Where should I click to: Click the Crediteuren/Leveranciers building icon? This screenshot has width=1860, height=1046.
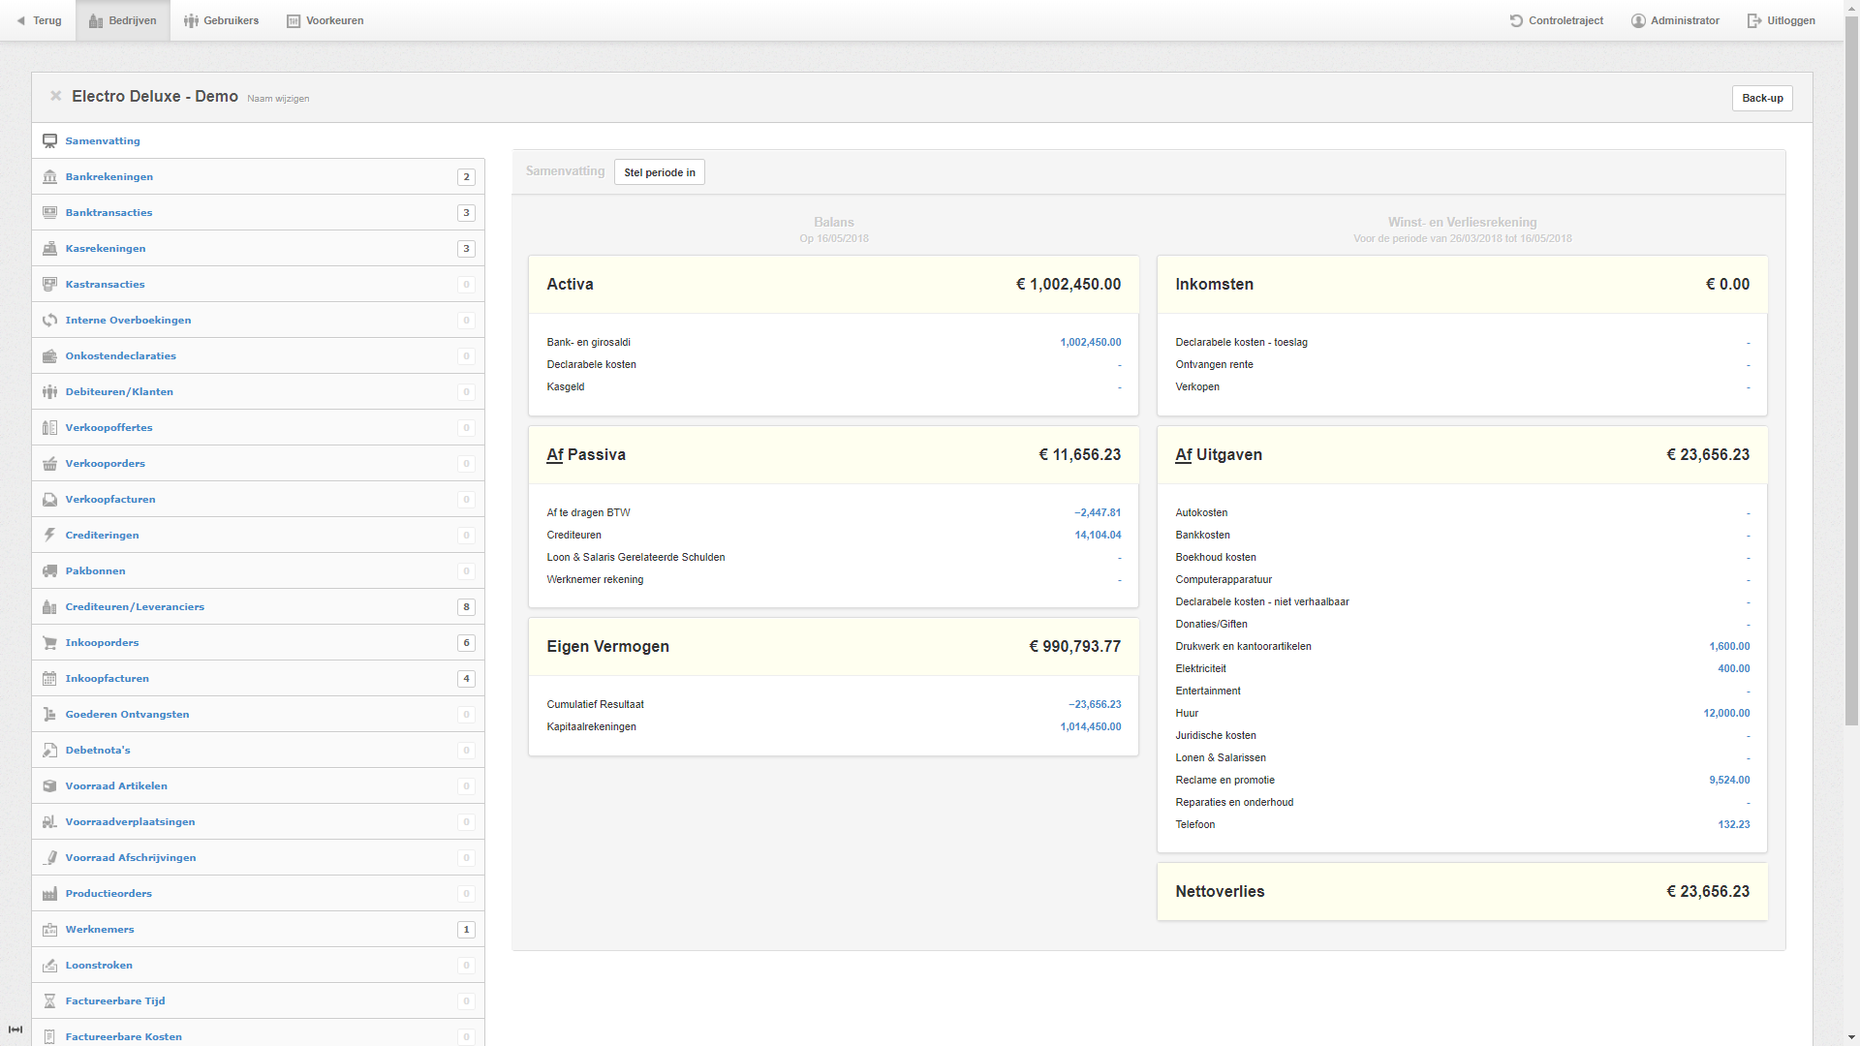[x=49, y=607]
